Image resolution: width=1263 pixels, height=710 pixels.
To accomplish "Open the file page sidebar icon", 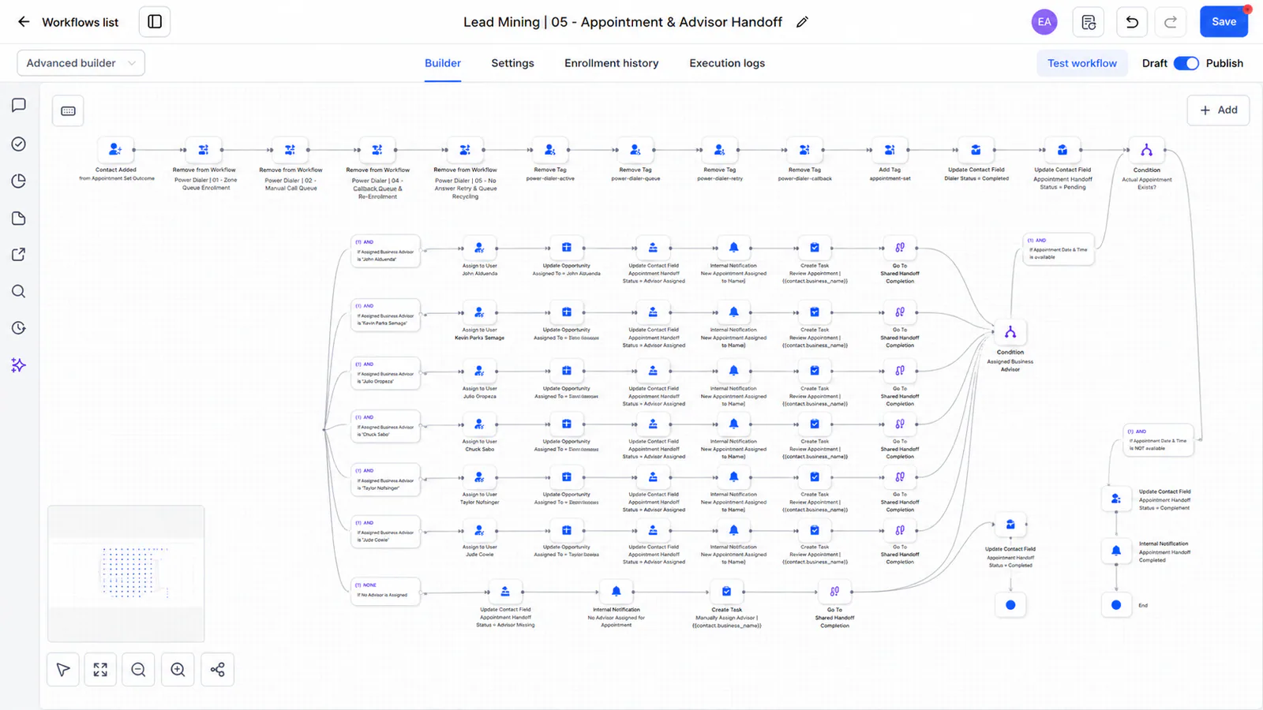I will pyautogui.click(x=19, y=219).
